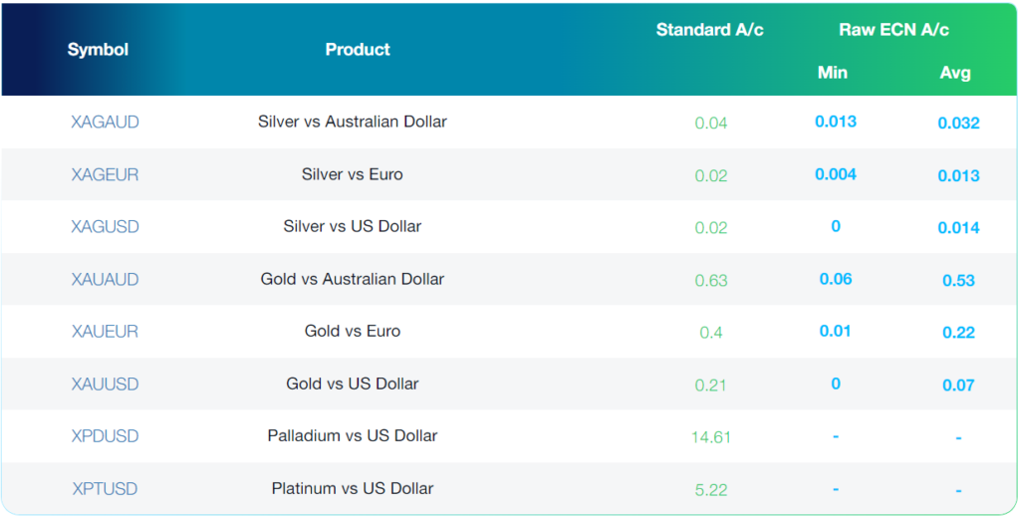Click the XAGAUD symbol link
1020x517 pixels.
pyautogui.click(x=105, y=123)
